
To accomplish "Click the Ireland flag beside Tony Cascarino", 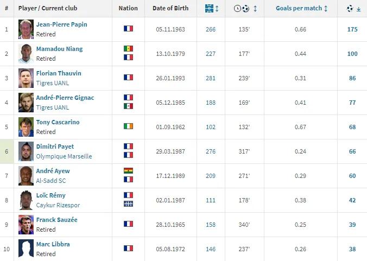I will click(x=128, y=126).
